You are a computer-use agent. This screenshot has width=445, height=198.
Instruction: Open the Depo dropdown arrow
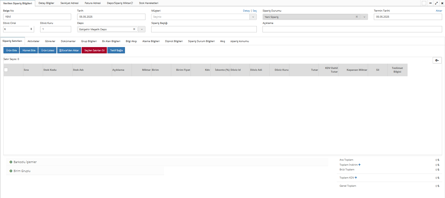point(142,29)
